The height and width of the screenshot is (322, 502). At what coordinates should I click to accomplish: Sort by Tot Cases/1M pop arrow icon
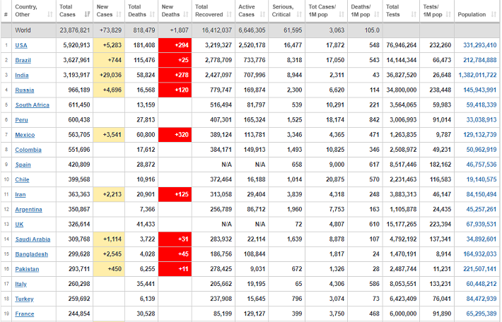click(x=342, y=14)
